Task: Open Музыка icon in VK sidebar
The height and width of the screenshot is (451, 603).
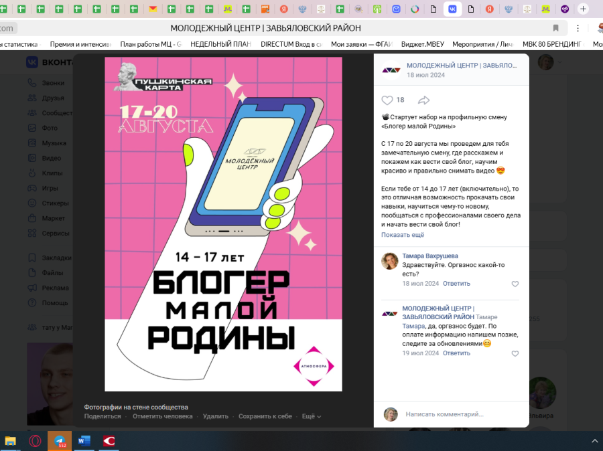Action: coord(32,143)
